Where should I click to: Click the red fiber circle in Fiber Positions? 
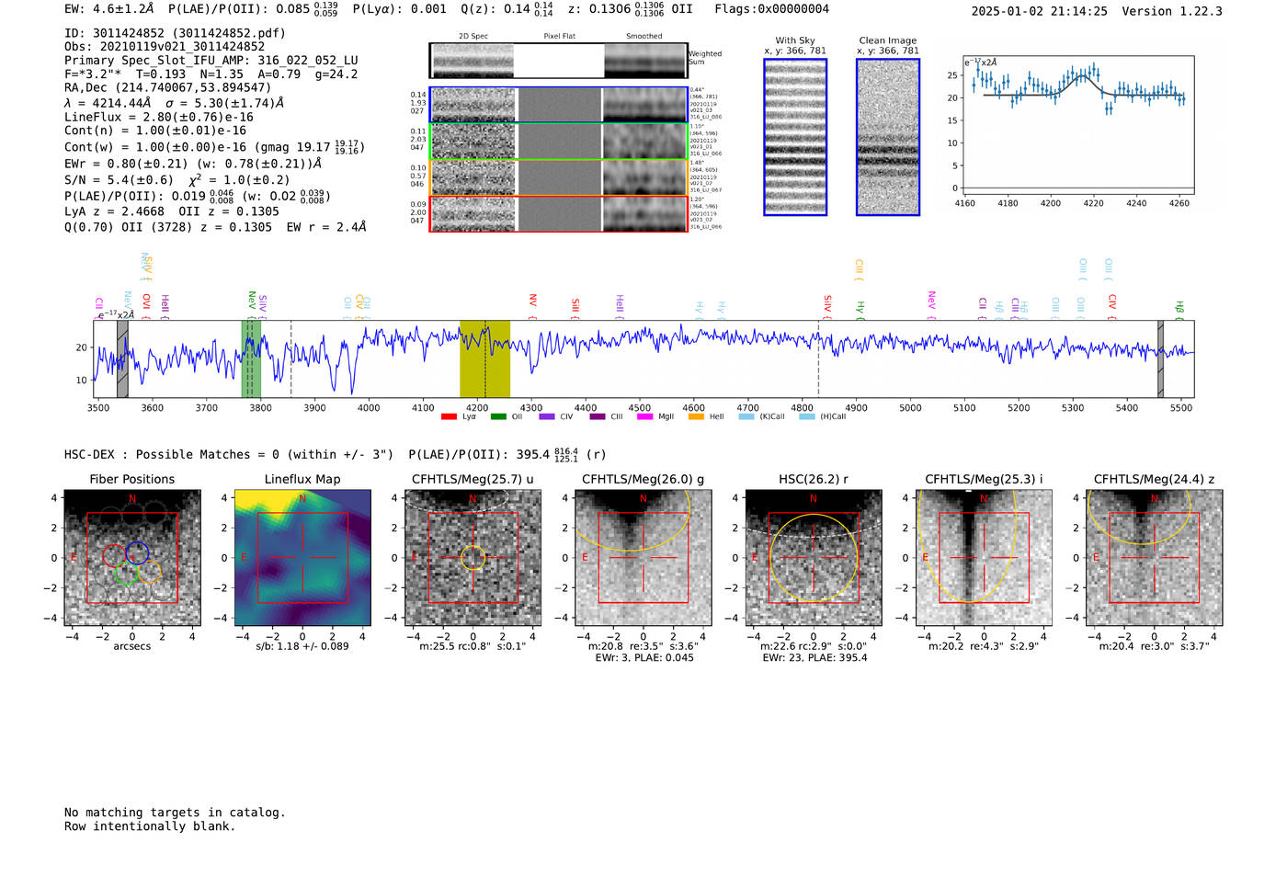(x=113, y=555)
